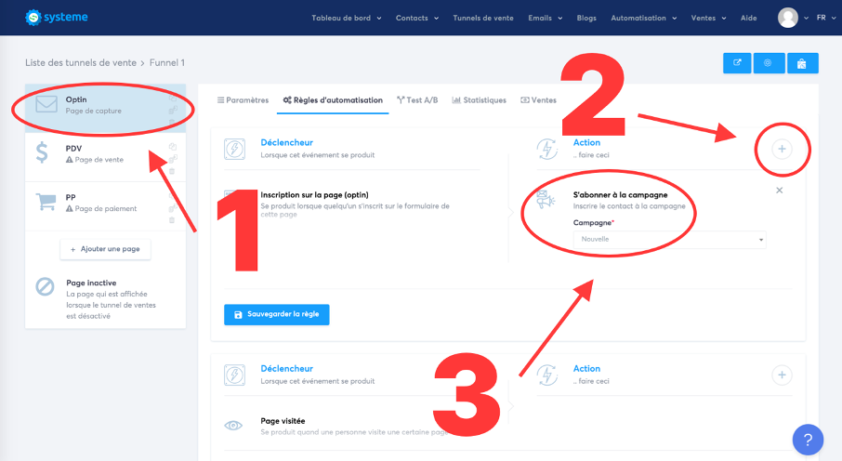The height and width of the screenshot is (461, 842).
Task: Open the Ventes tab in page panel
Action: (x=539, y=100)
